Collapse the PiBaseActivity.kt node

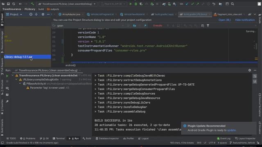coord(20,84)
